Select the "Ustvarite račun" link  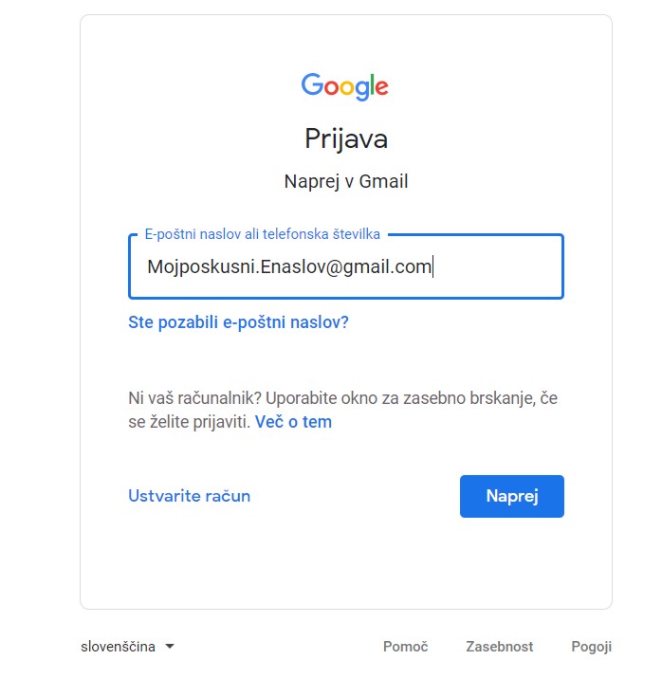pos(189,496)
